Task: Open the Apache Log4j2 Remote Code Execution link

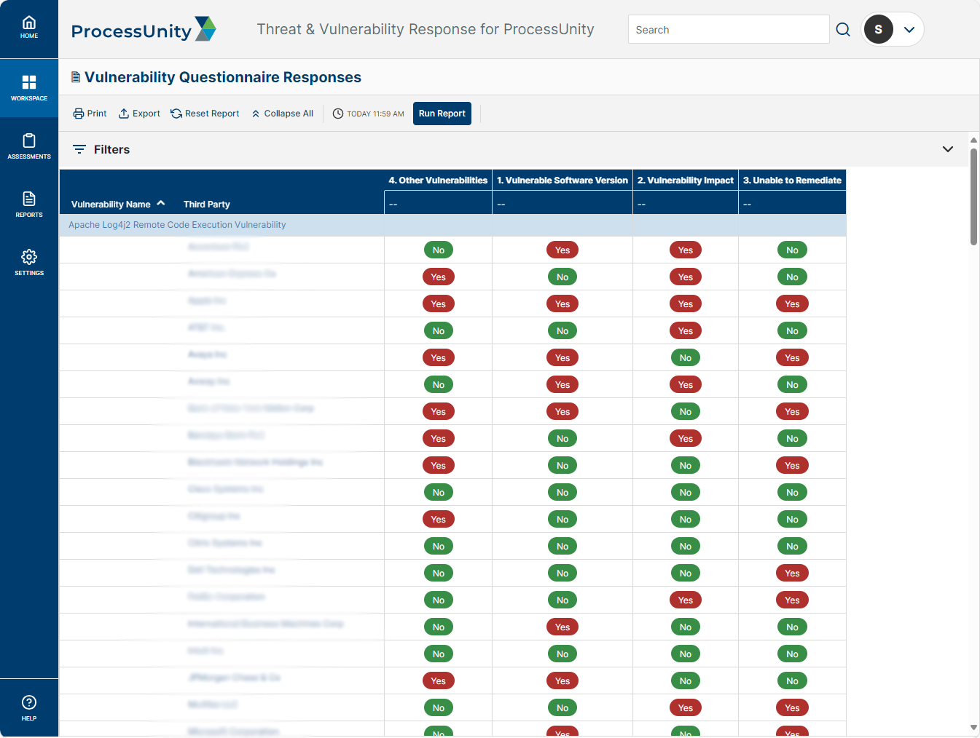Action: [x=177, y=225]
